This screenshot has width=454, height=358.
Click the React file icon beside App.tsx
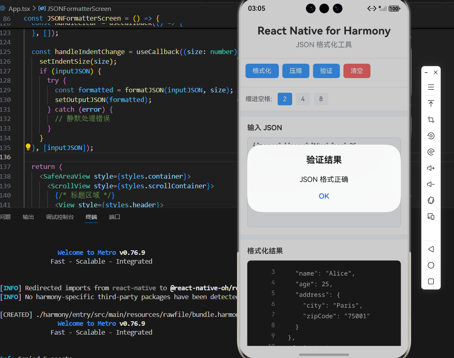[3, 8]
